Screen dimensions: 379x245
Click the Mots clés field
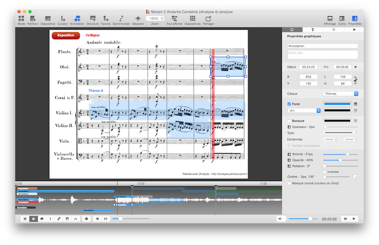click(323, 54)
